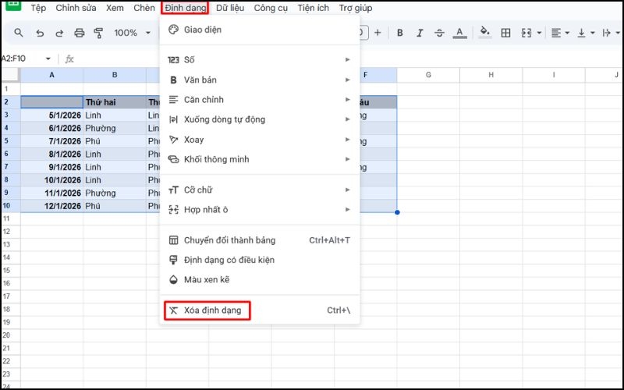
Task: Select column G header
Action: pos(428,75)
